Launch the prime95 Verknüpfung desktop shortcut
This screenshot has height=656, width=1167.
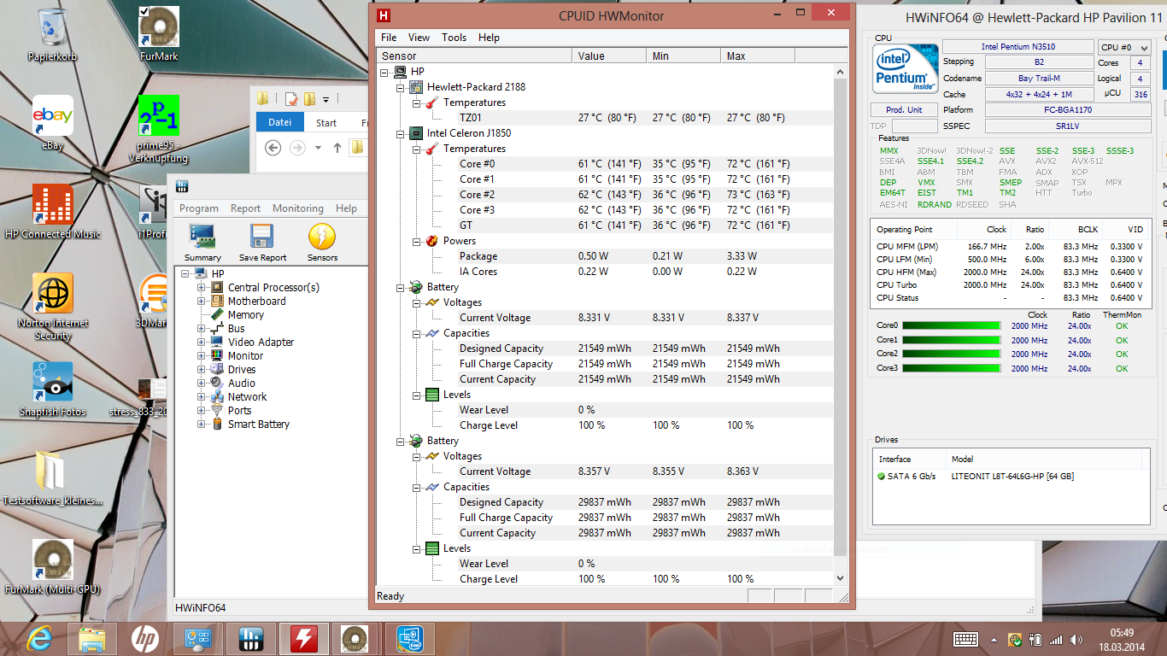(x=158, y=129)
